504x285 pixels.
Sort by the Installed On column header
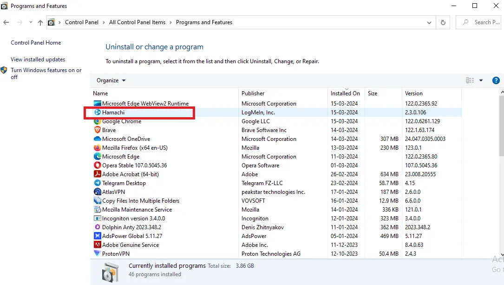click(x=345, y=93)
